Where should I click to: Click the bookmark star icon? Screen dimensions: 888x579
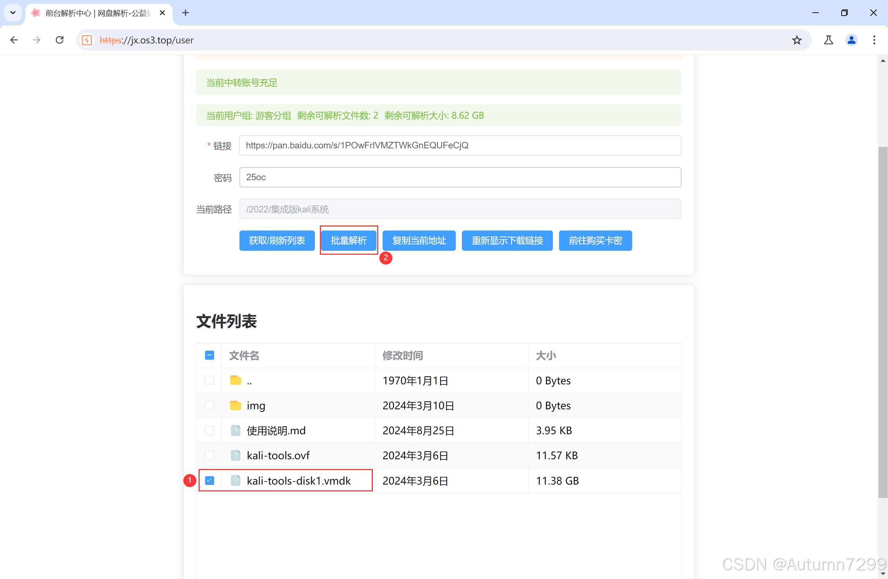pyautogui.click(x=797, y=40)
